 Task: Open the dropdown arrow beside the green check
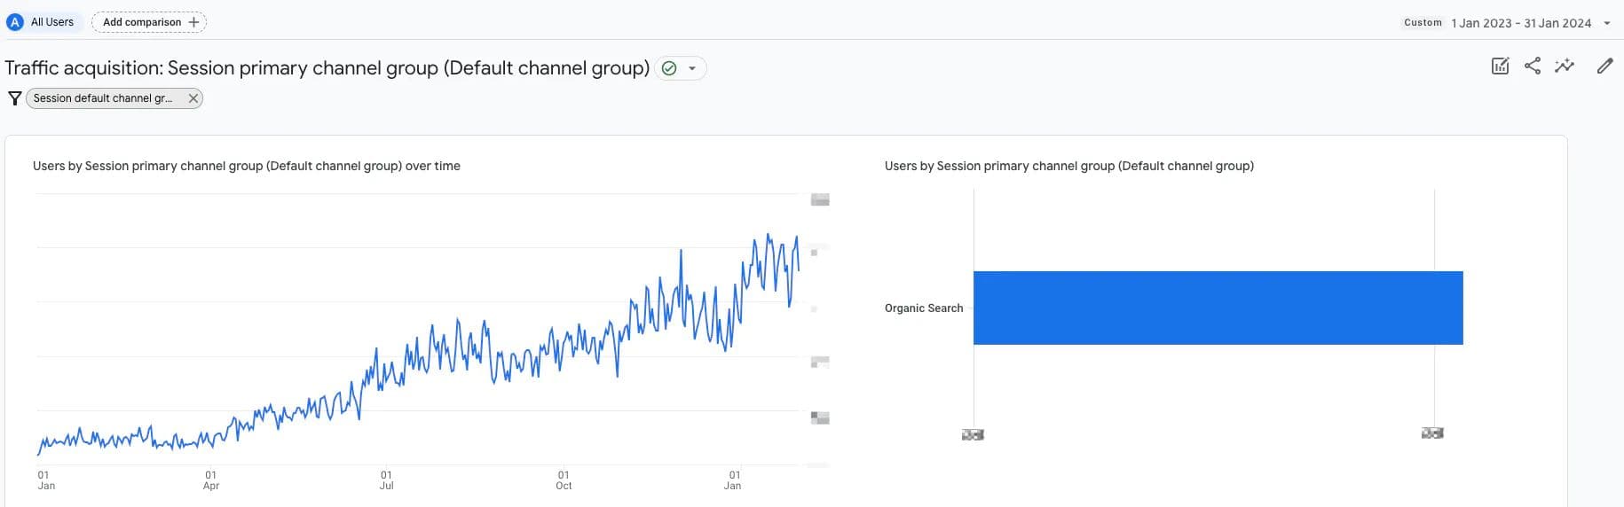[x=692, y=68]
